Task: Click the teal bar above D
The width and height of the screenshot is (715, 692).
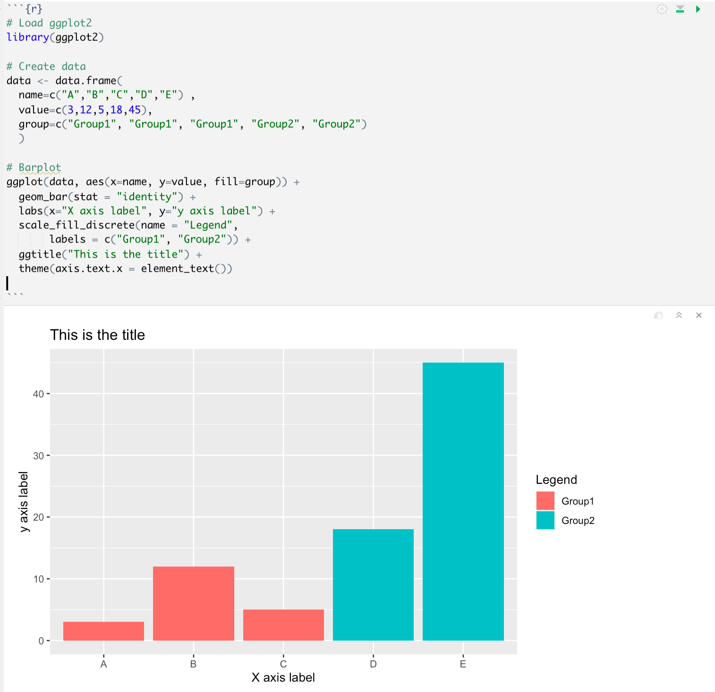Action: [x=373, y=585]
